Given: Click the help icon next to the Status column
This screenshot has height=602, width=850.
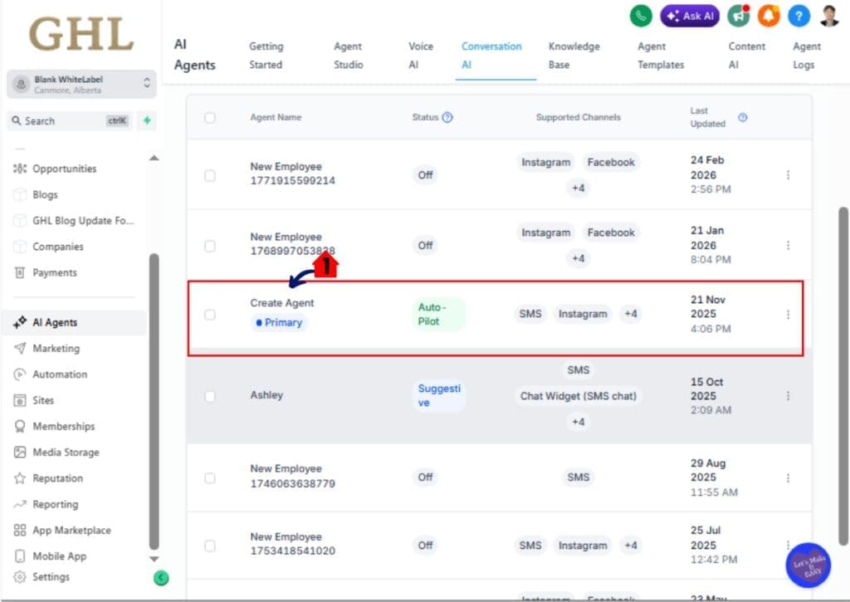Looking at the screenshot, I should [447, 117].
